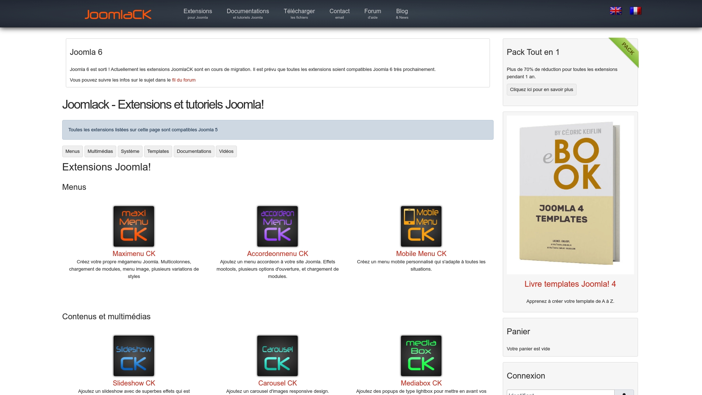Switch site language to English via UK flag
Image resolution: width=702 pixels, height=395 pixels.
pyautogui.click(x=616, y=11)
